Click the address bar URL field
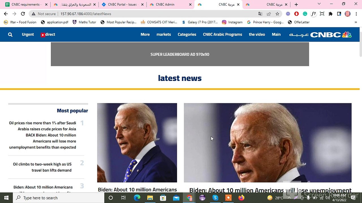The height and width of the screenshot is (203, 362). click(156, 14)
